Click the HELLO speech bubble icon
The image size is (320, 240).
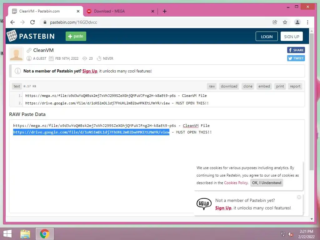(x=204, y=204)
